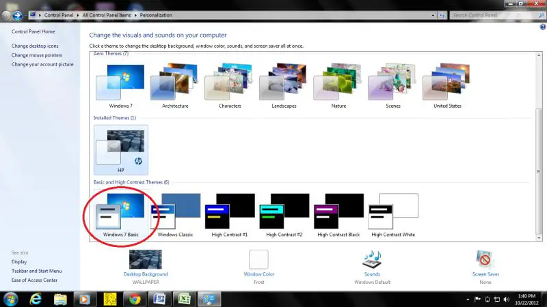Go to Control Panel Home

tap(33, 31)
